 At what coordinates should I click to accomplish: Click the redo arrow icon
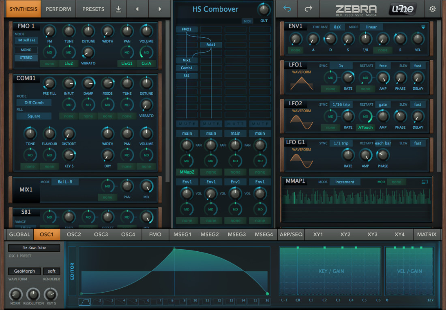click(309, 9)
